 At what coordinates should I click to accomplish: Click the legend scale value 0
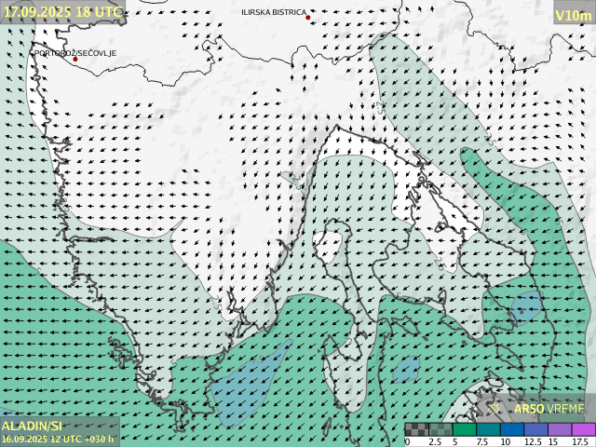(x=408, y=441)
